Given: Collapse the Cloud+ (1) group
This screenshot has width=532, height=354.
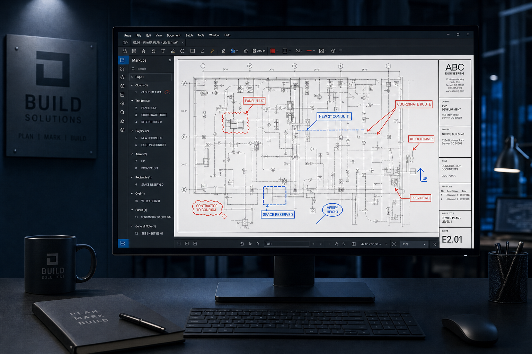Looking at the screenshot, I should coord(132,85).
